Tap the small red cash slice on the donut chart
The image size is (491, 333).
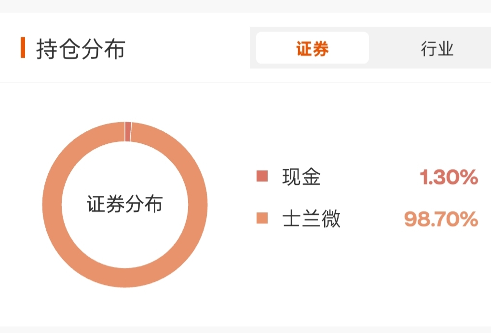pos(128,132)
